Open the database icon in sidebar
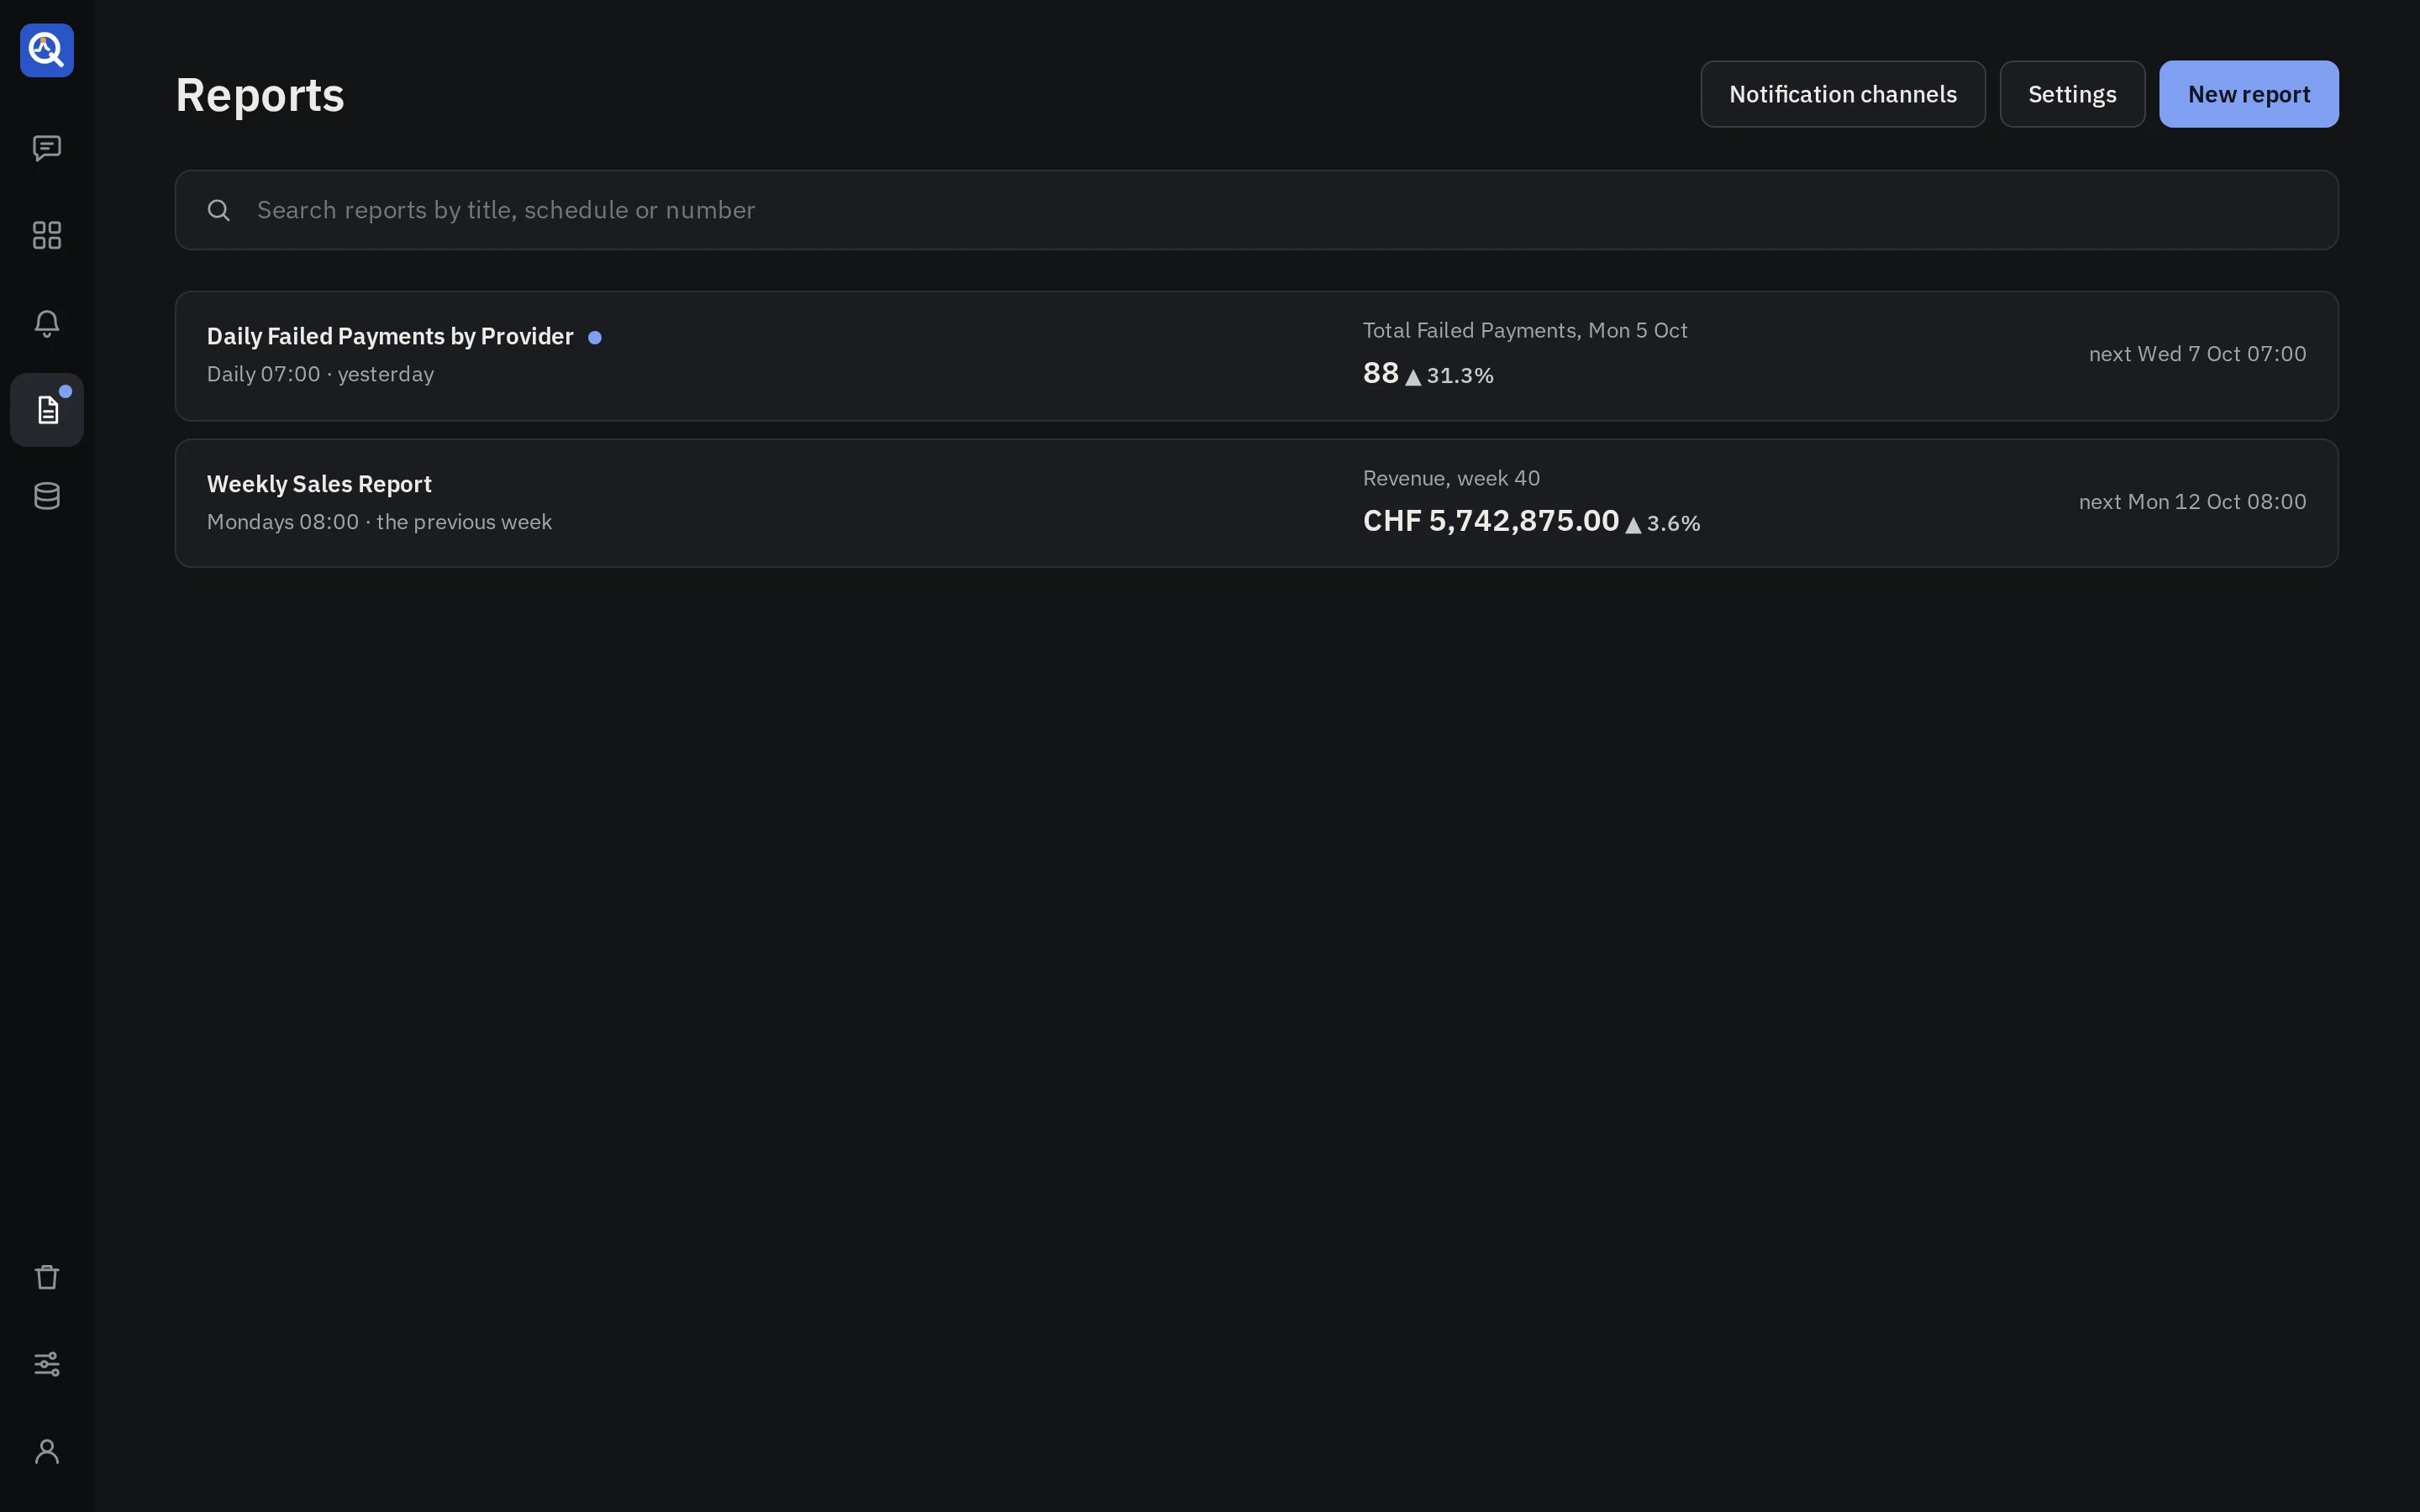Screen dimensions: 2420x1512 (47, 496)
